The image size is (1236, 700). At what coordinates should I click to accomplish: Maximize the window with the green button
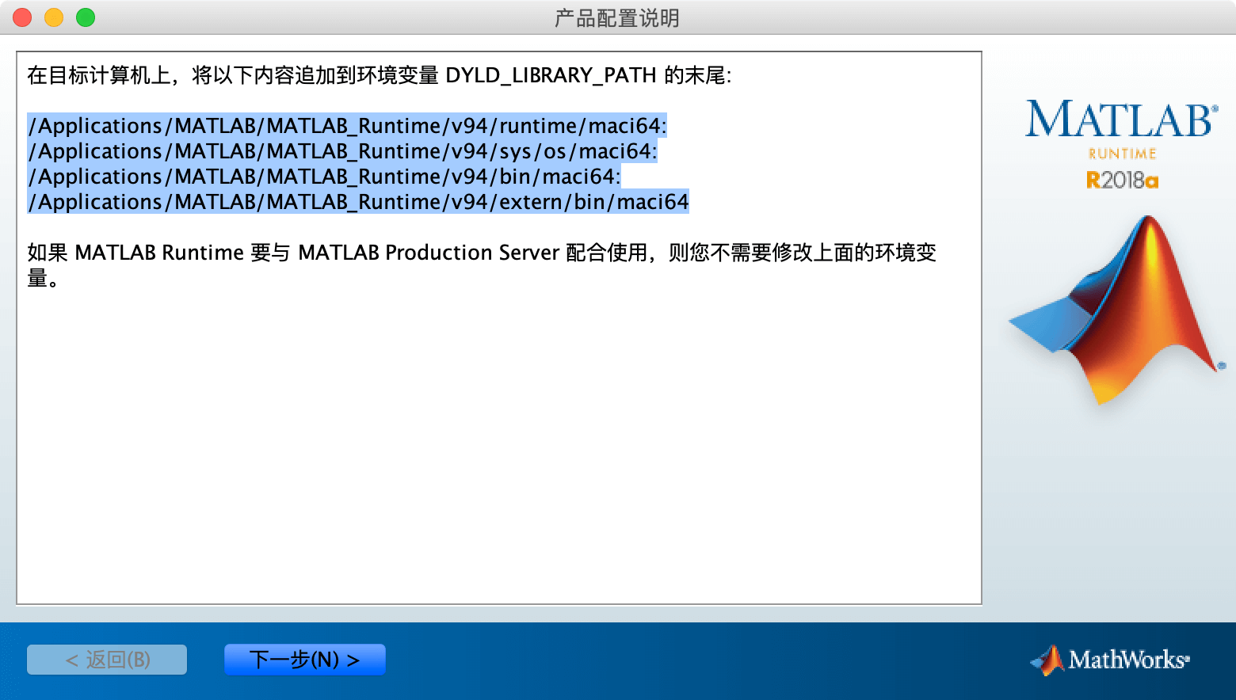(x=86, y=17)
